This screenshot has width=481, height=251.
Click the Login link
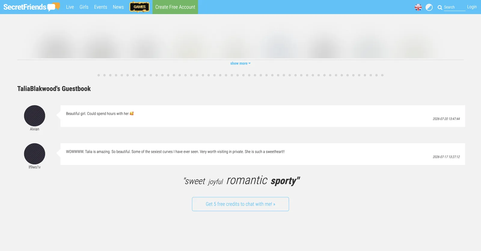(472, 7)
